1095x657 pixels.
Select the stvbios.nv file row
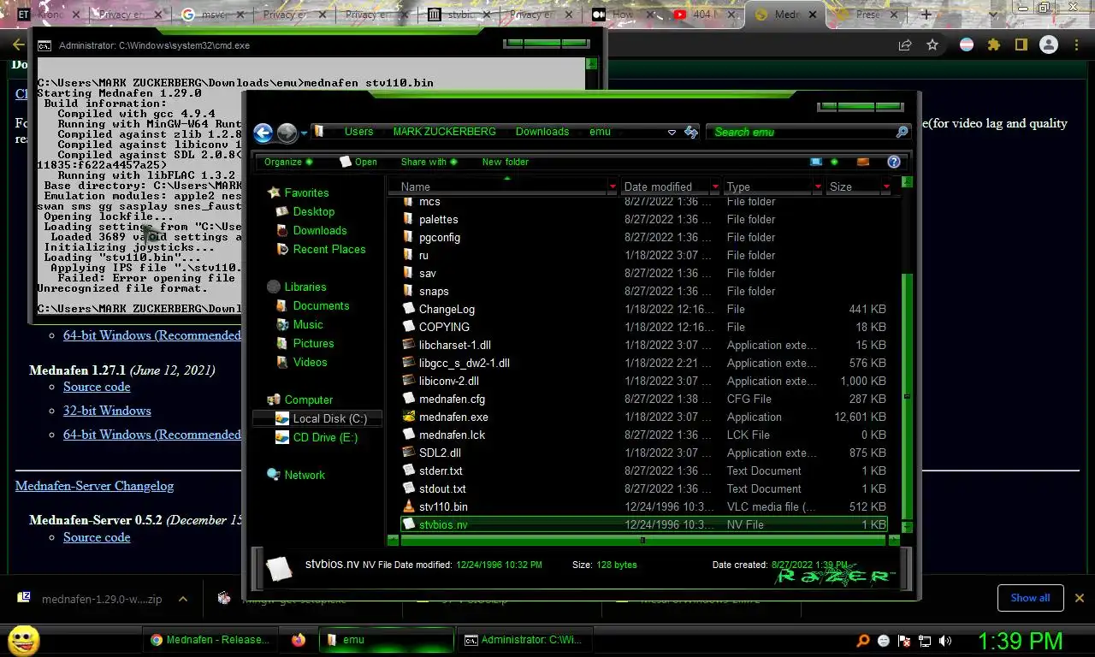[x=645, y=524]
